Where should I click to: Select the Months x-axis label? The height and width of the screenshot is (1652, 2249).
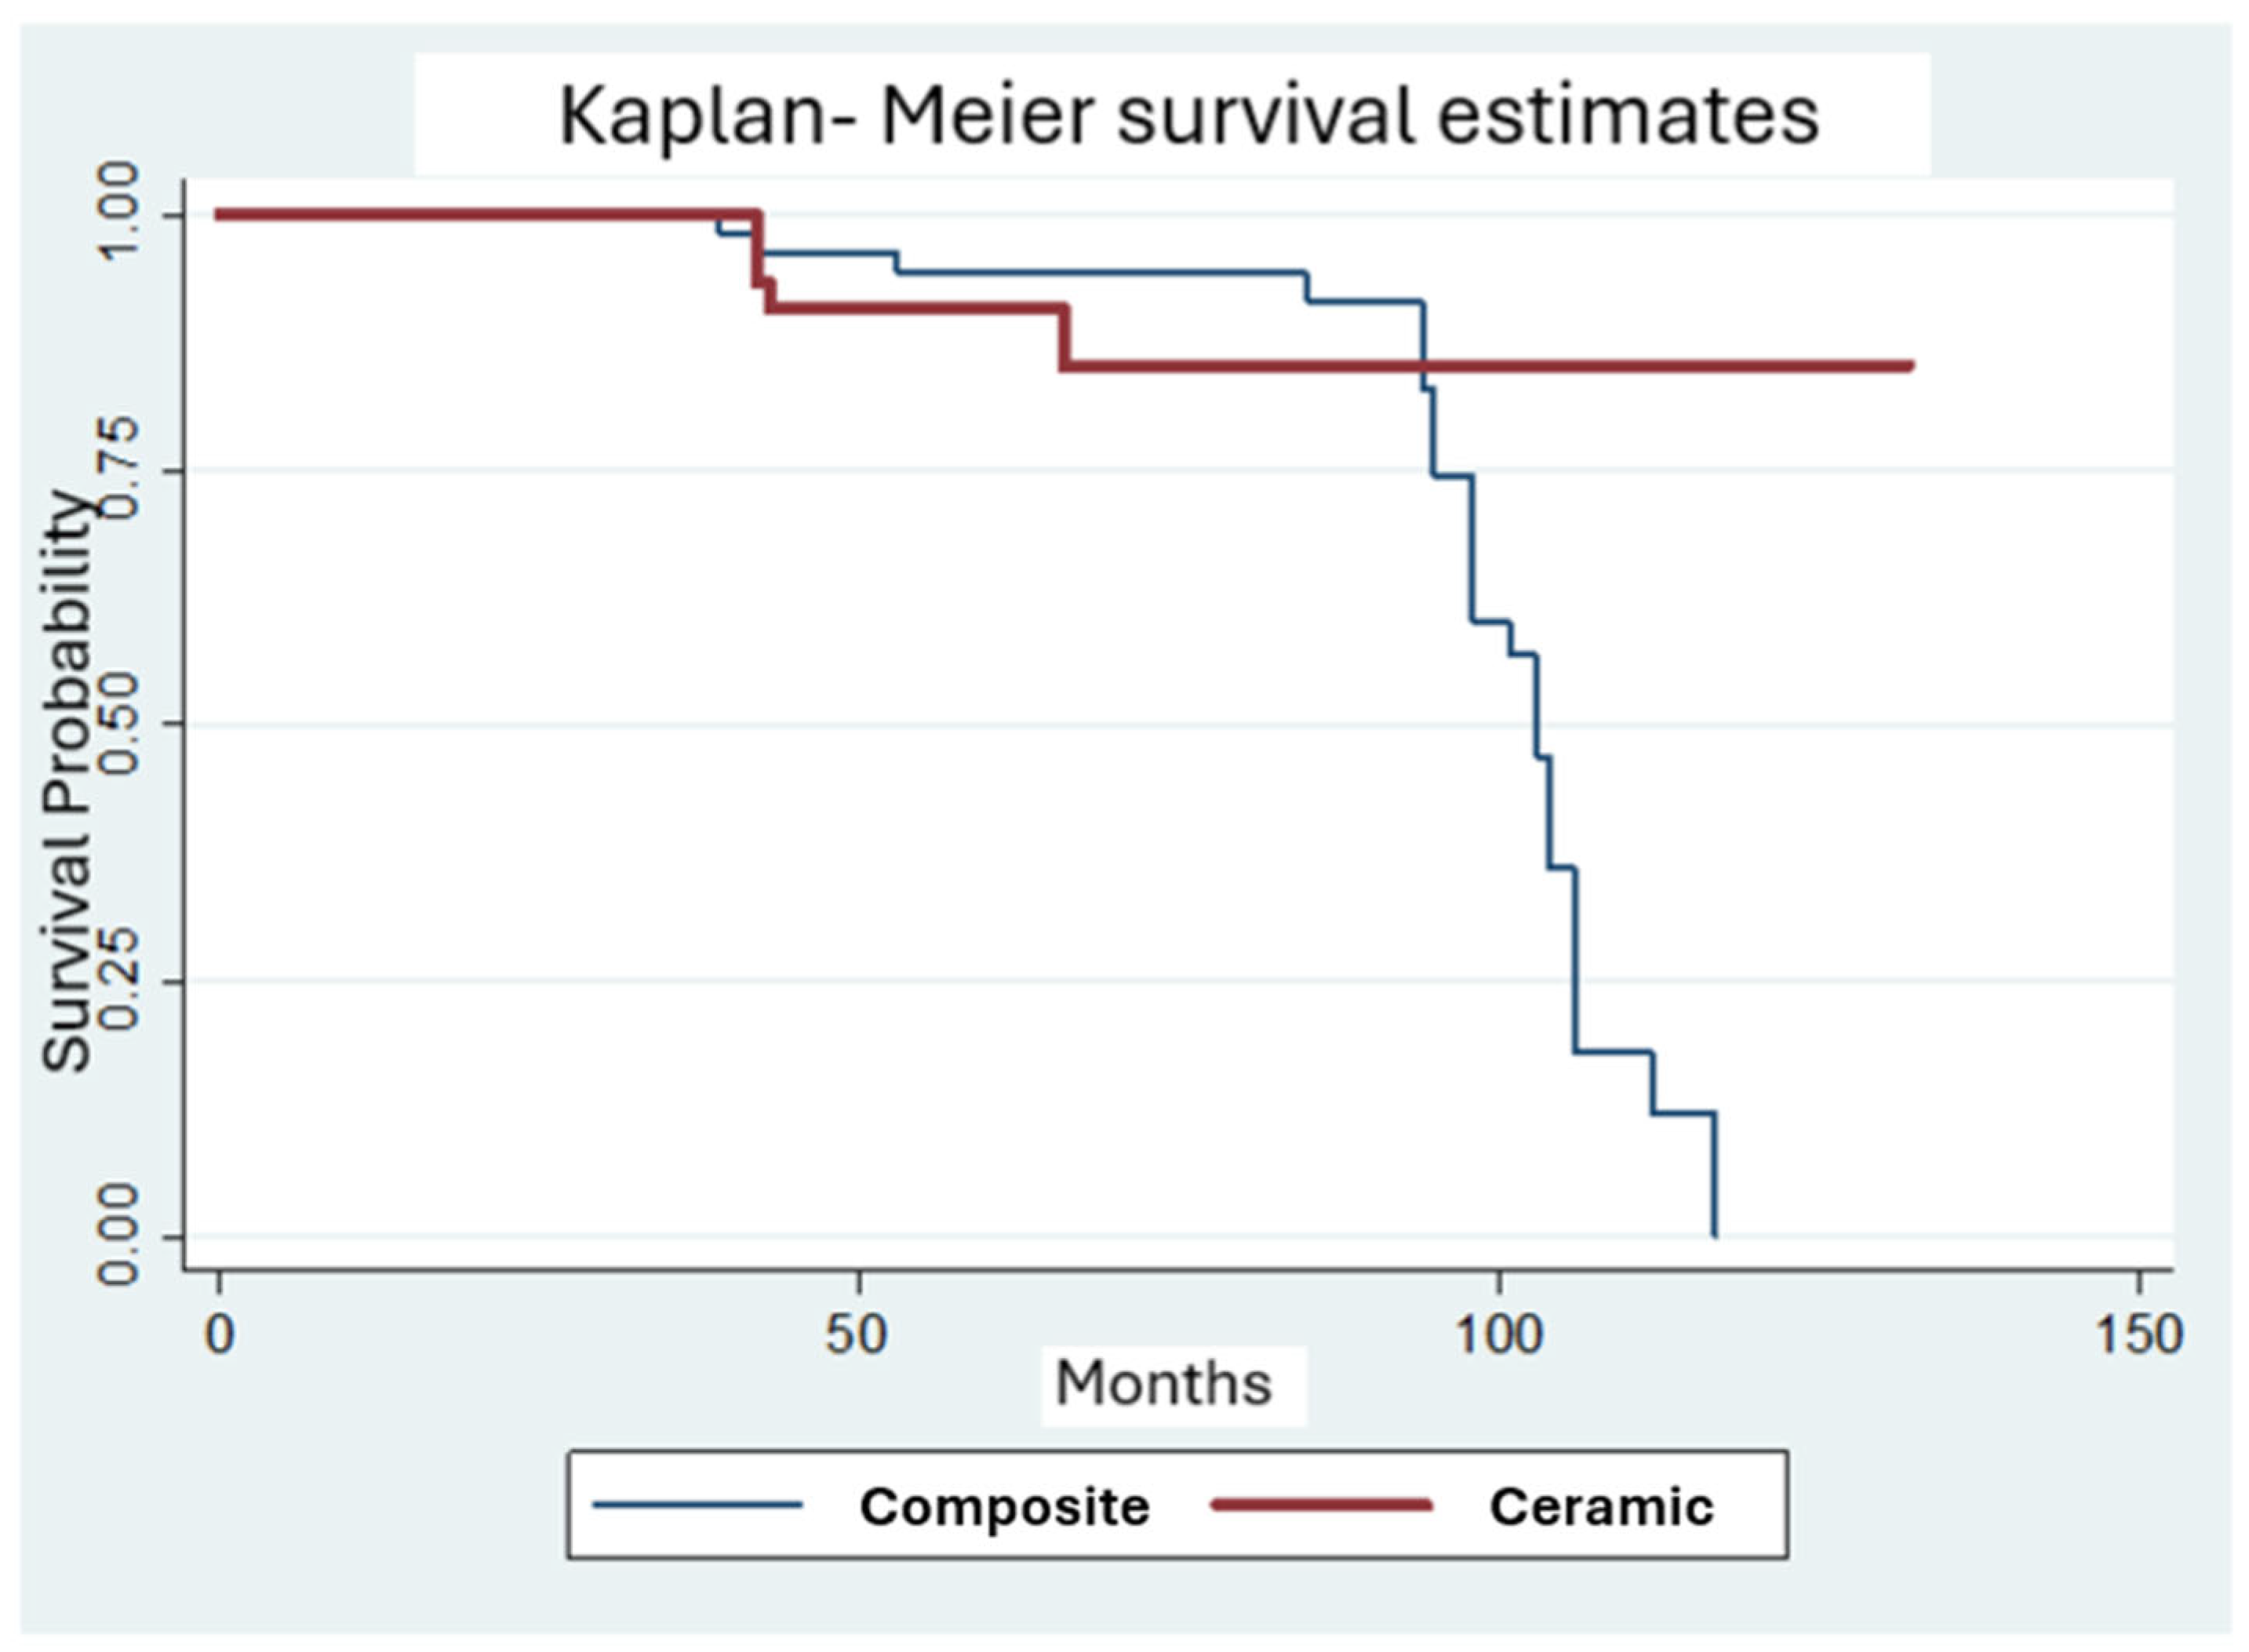(1163, 1383)
